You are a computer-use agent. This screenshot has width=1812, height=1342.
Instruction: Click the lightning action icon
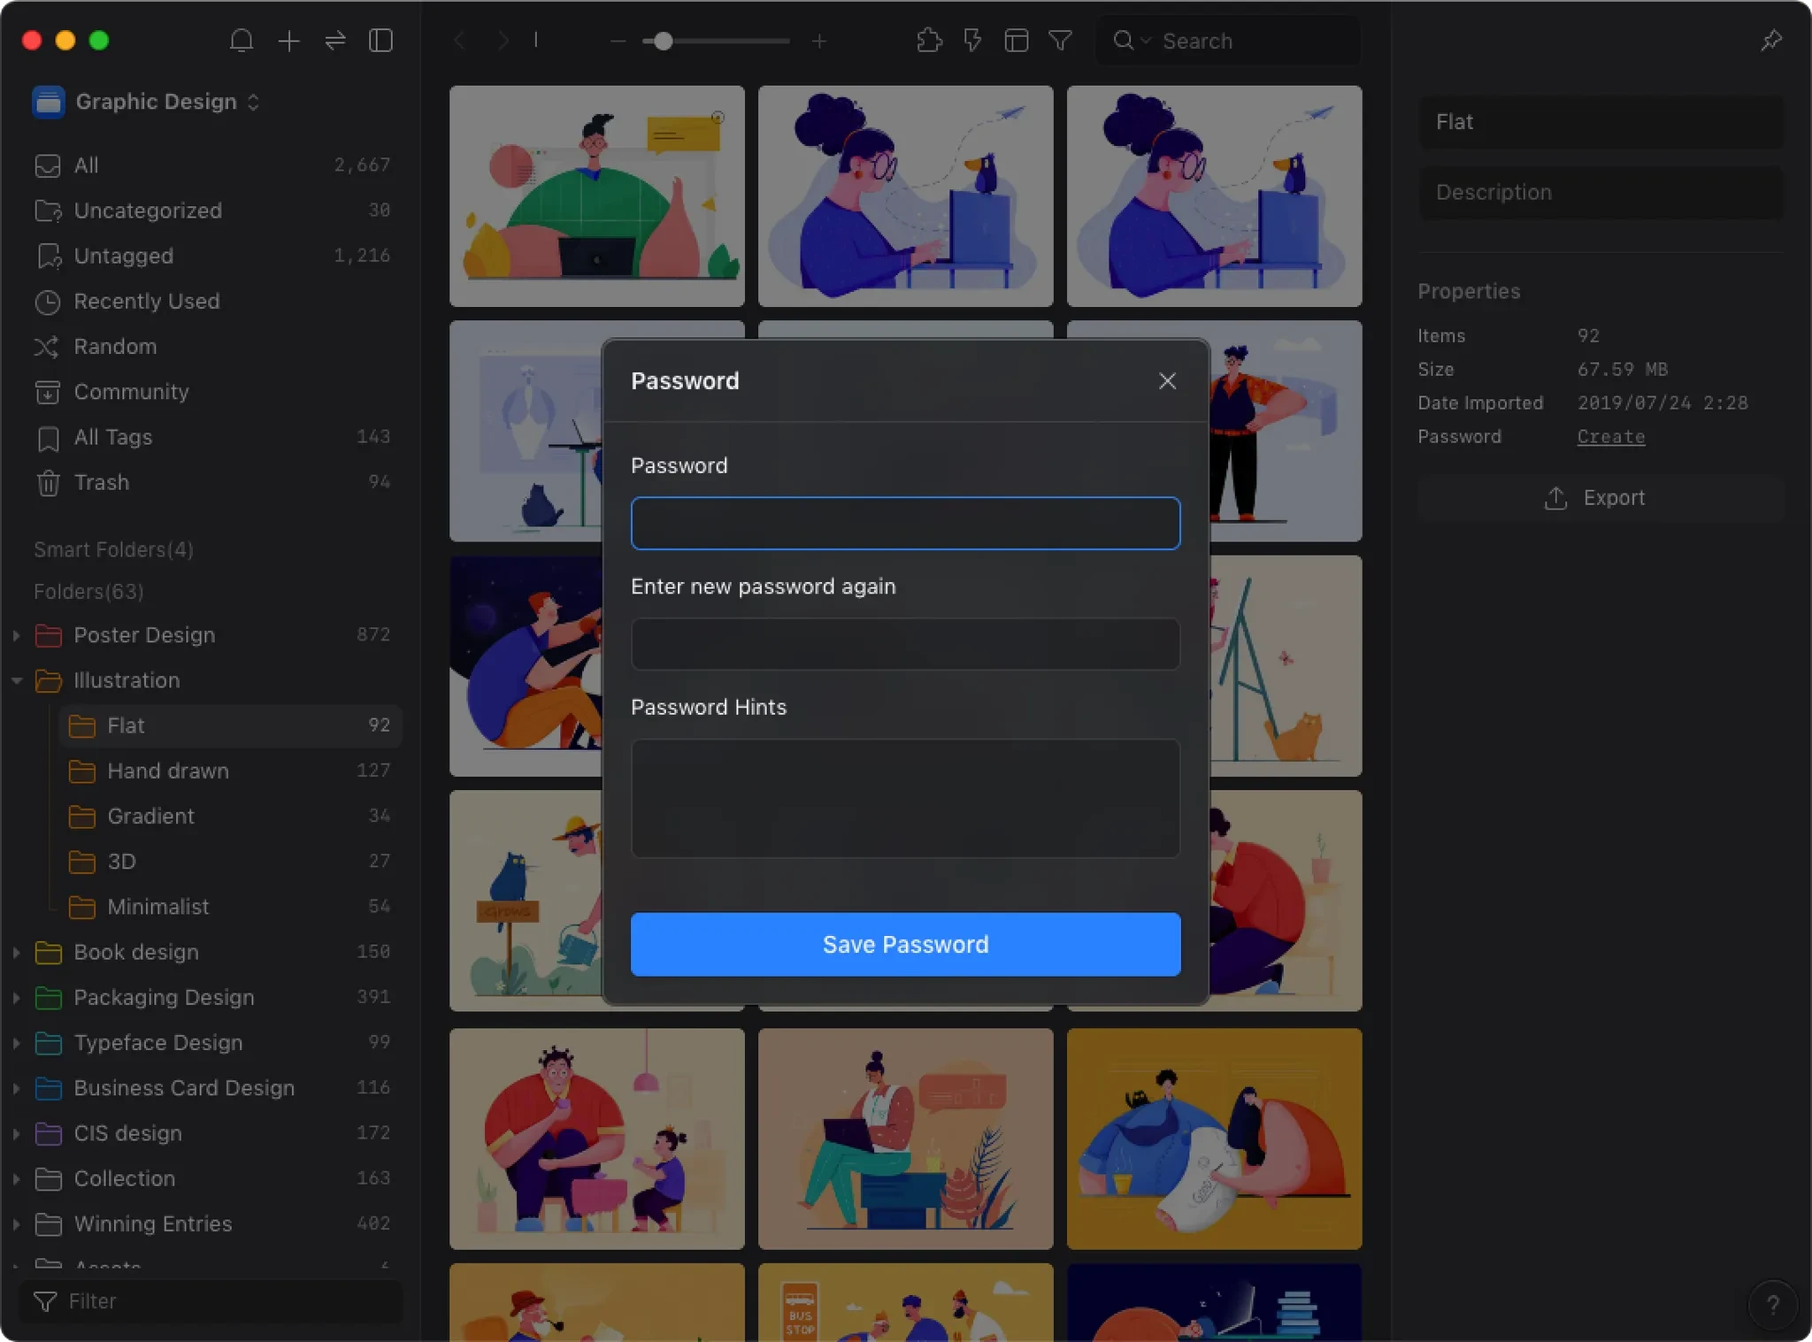click(972, 41)
